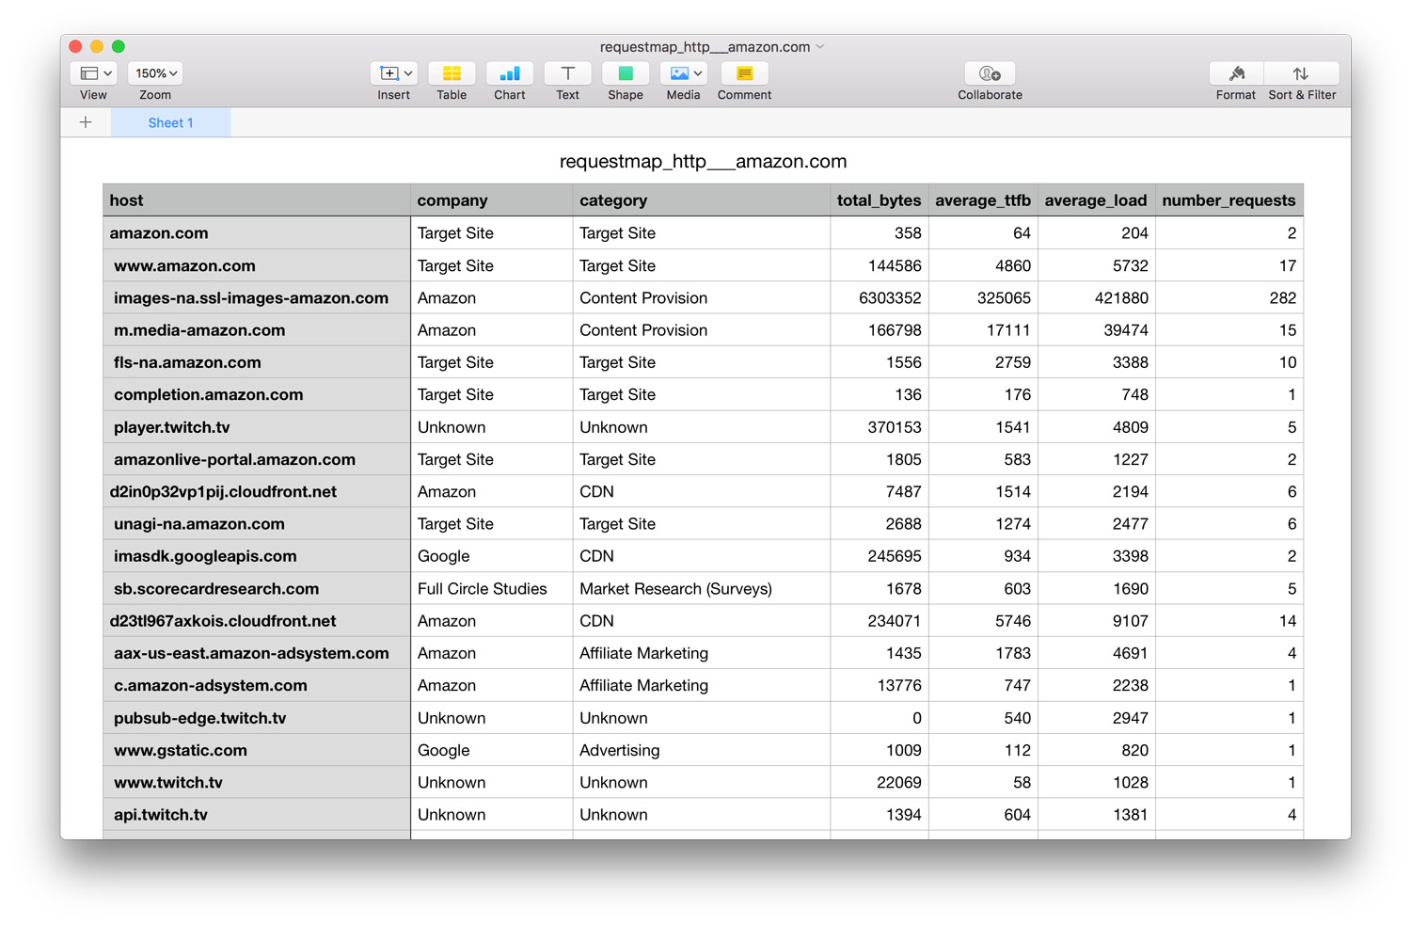Select the number_requests column header
This screenshot has height=925, width=1411.
click(x=1229, y=200)
